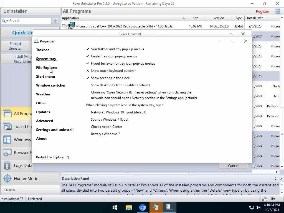Switch to the Properties app taskbar icon
Screen dimensions: 284x213
pos(169,207)
